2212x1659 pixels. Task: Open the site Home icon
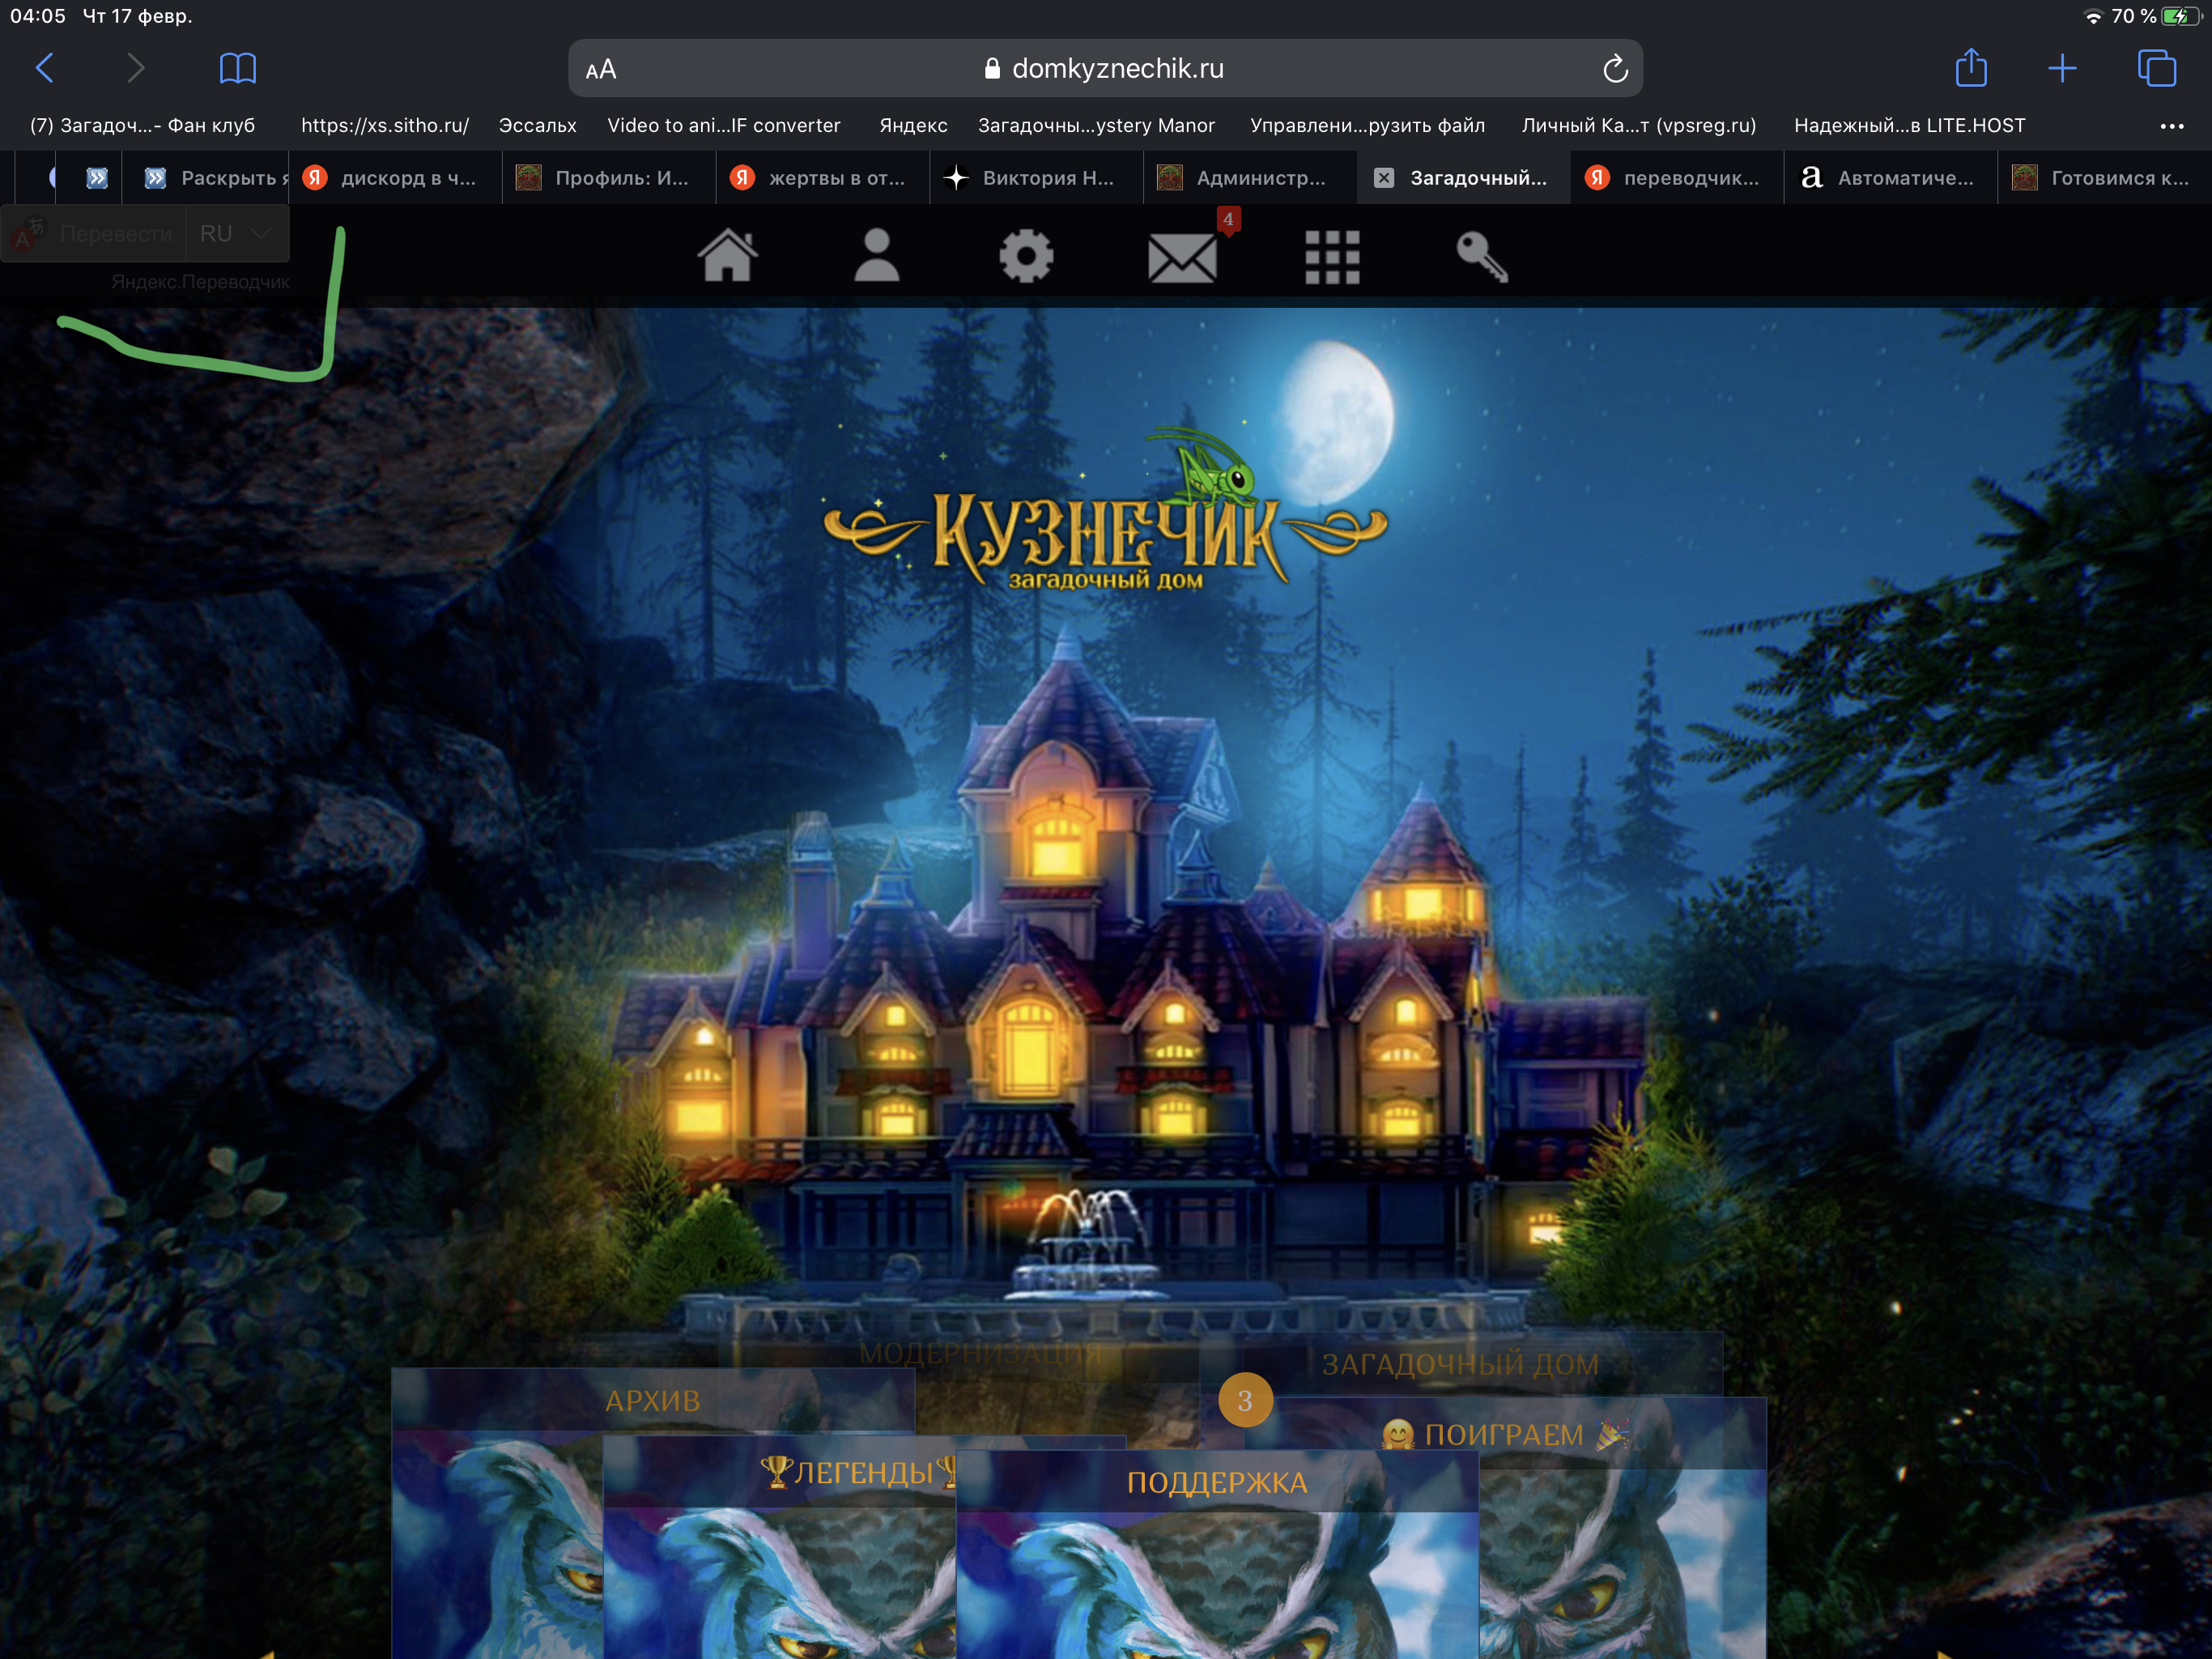point(728,256)
